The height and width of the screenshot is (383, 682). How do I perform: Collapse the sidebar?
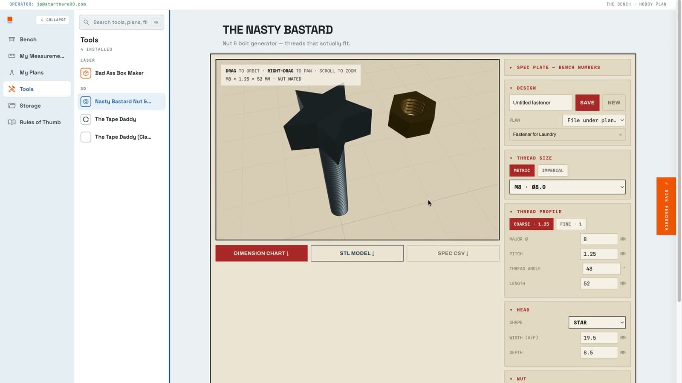pos(53,20)
